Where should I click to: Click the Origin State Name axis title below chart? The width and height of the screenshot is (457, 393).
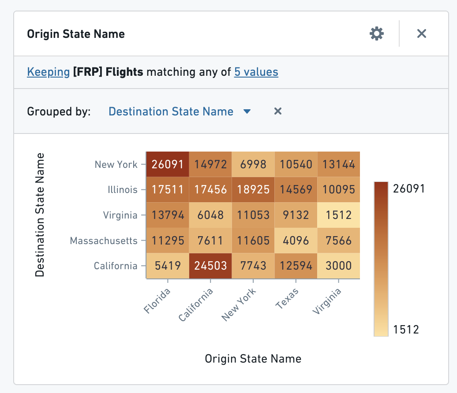(253, 359)
